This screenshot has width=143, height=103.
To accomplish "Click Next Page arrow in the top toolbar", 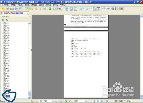I will coord(40,9).
